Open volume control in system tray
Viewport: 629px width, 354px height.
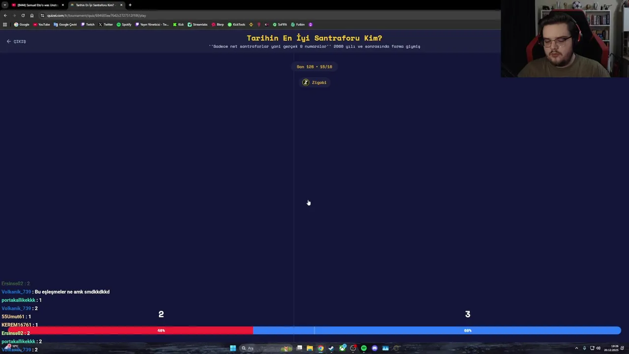(x=598, y=348)
